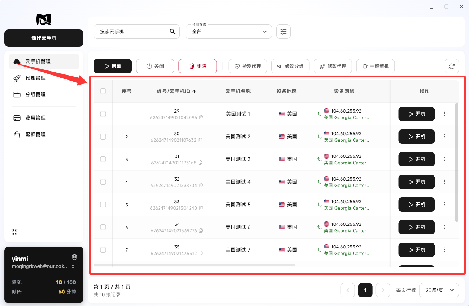Open 配额管理 in the sidebar
469x306 pixels.
[x=44, y=134]
